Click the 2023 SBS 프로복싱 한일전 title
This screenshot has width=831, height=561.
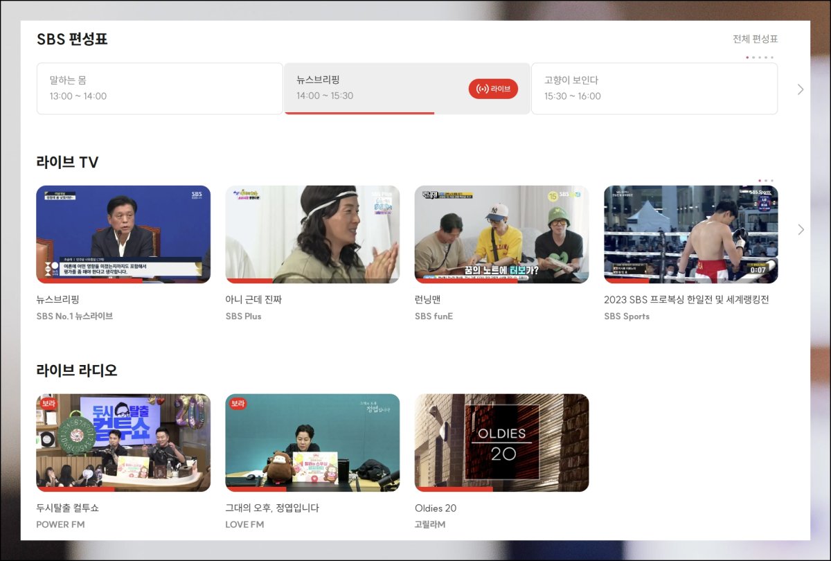coord(686,300)
